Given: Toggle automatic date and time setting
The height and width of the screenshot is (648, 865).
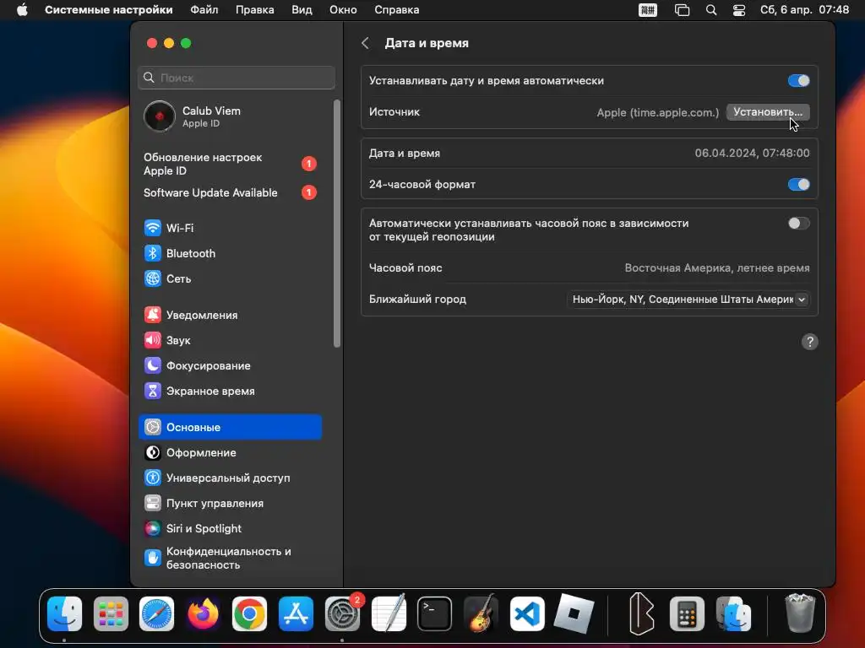Looking at the screenshot, I should tap(798, 80).
